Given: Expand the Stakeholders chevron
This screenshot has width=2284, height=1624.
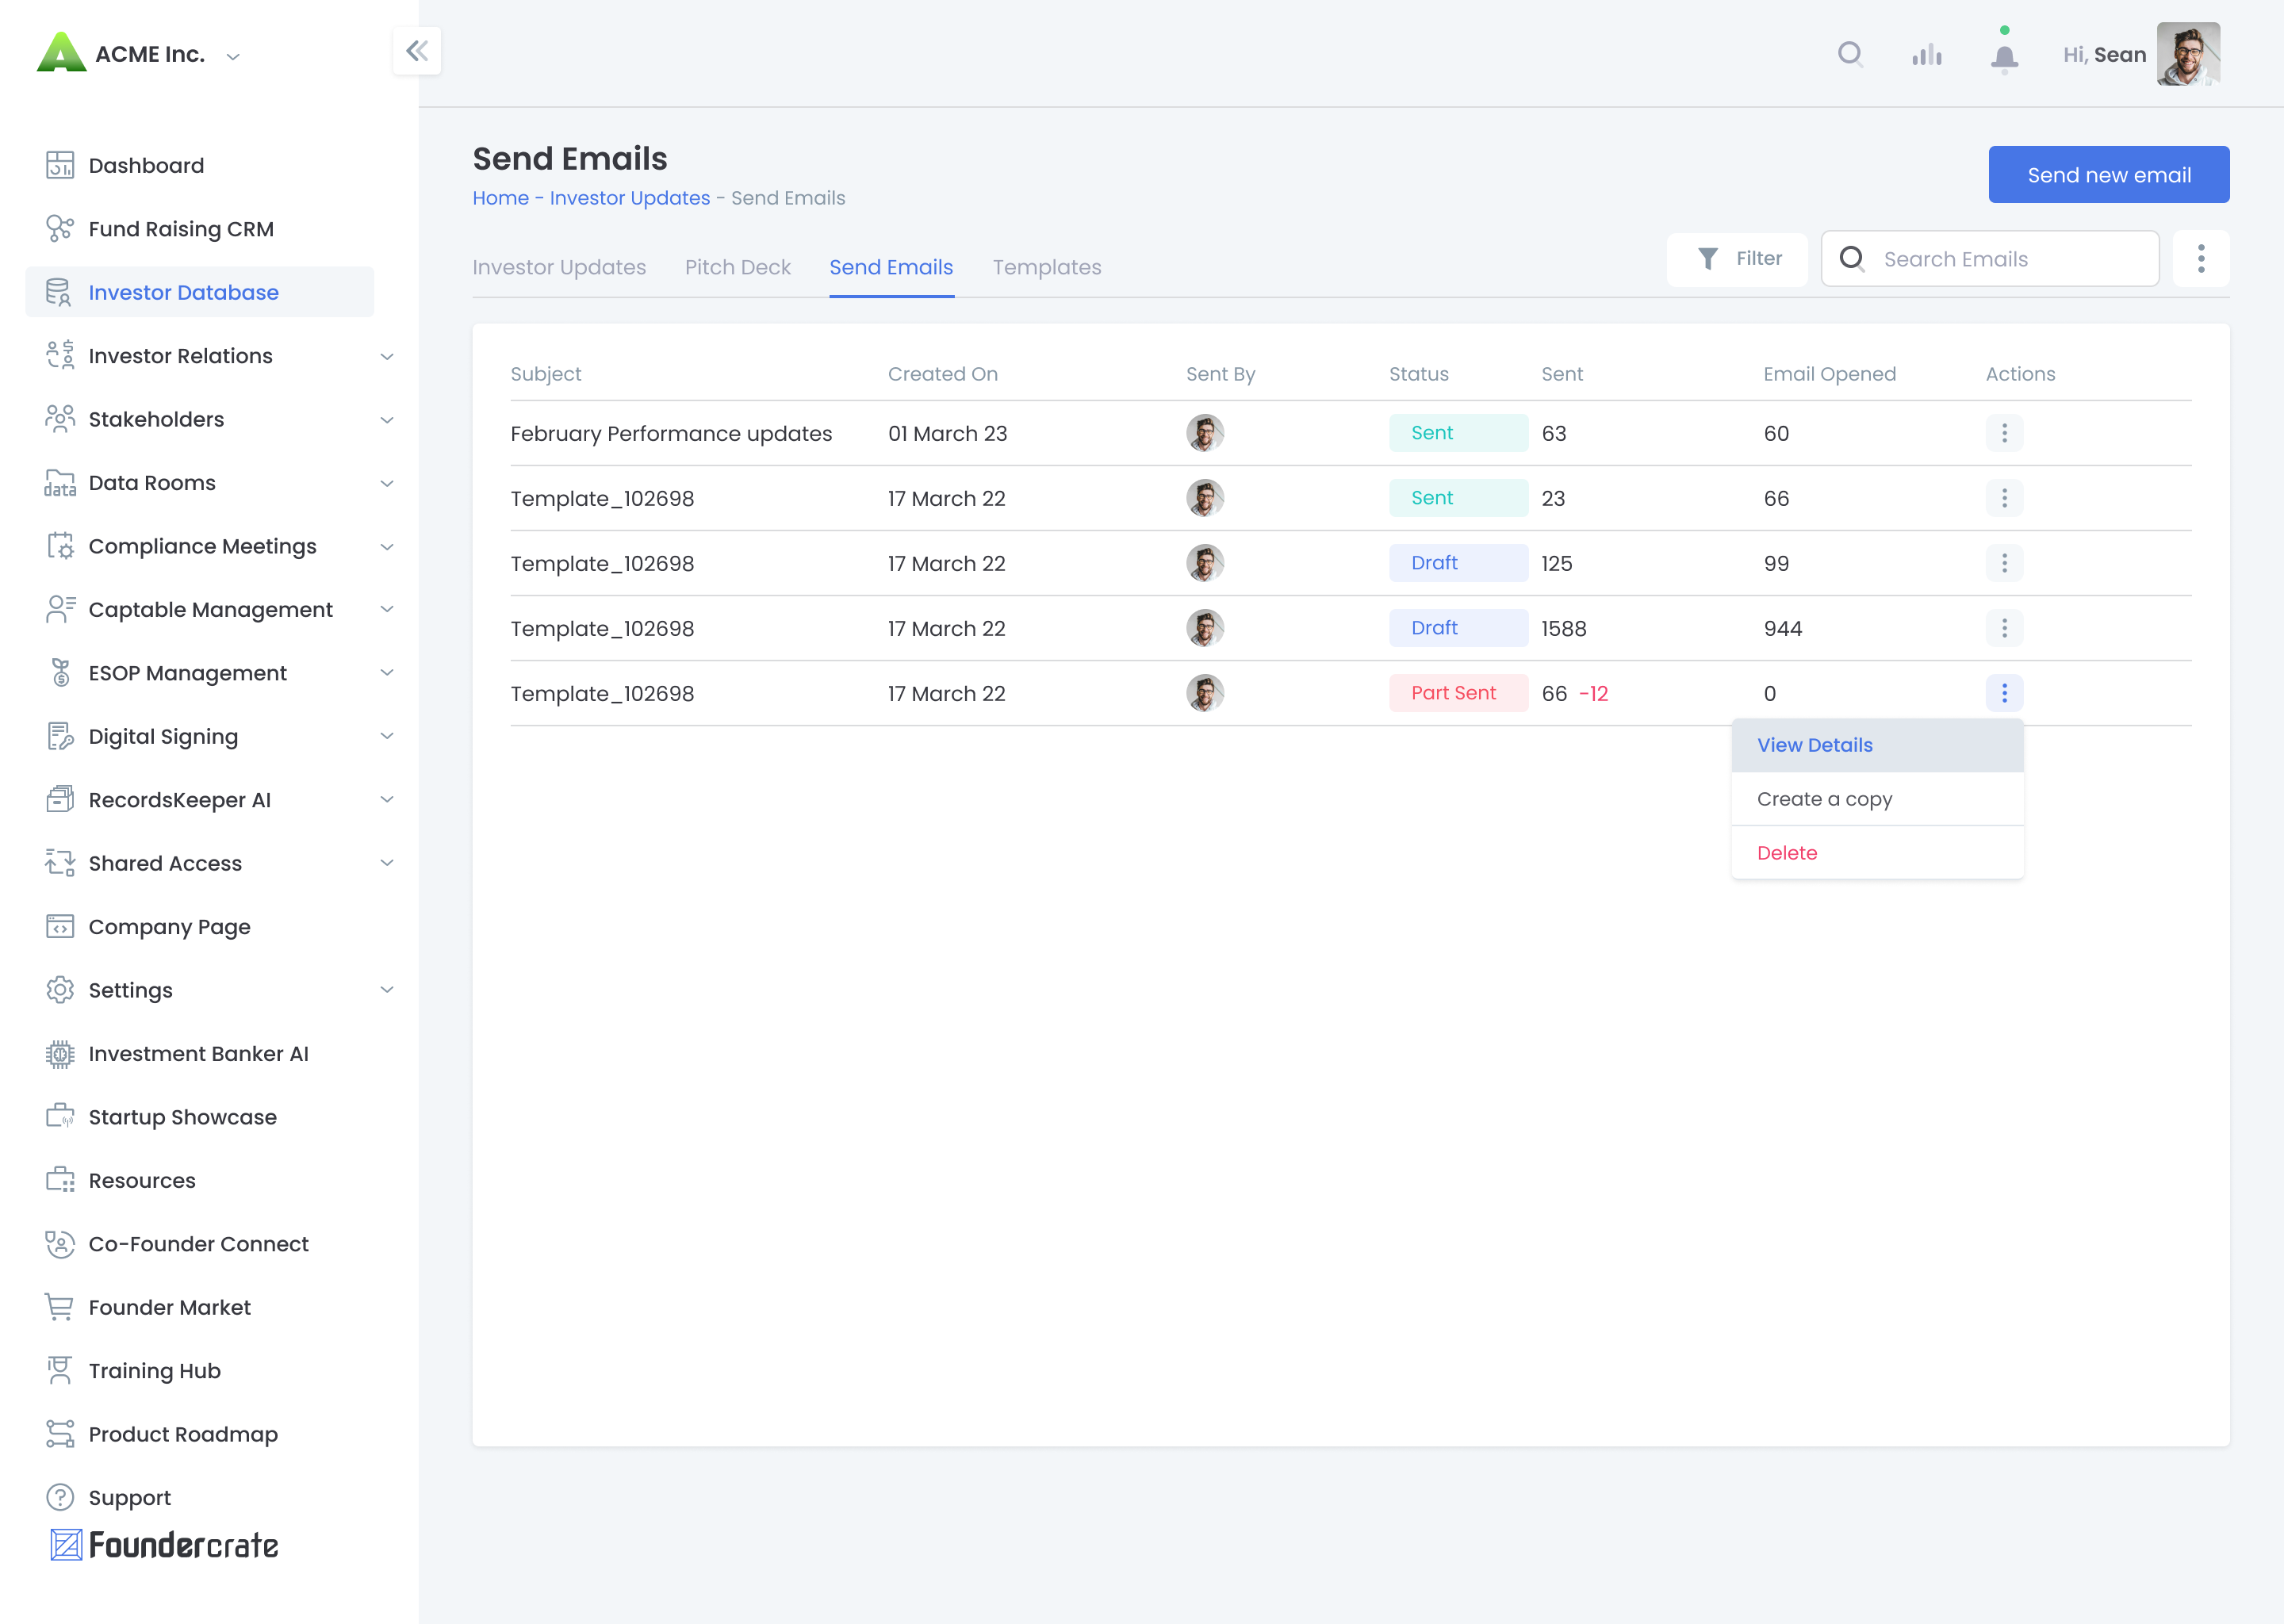Looking at the screenshot, I should point(387,420).
